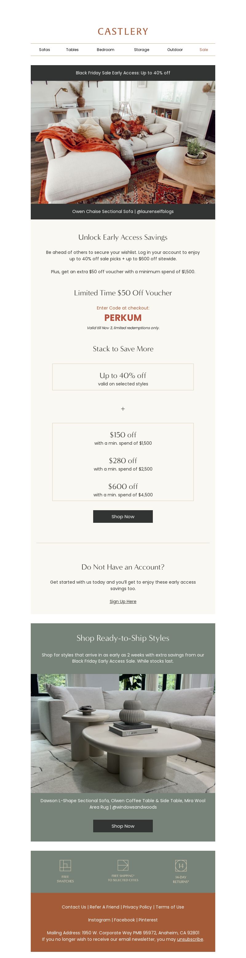The width and height of the screenshot is (246, 958).
Task: Open the Tables category
Action: (x=72, y=49)
